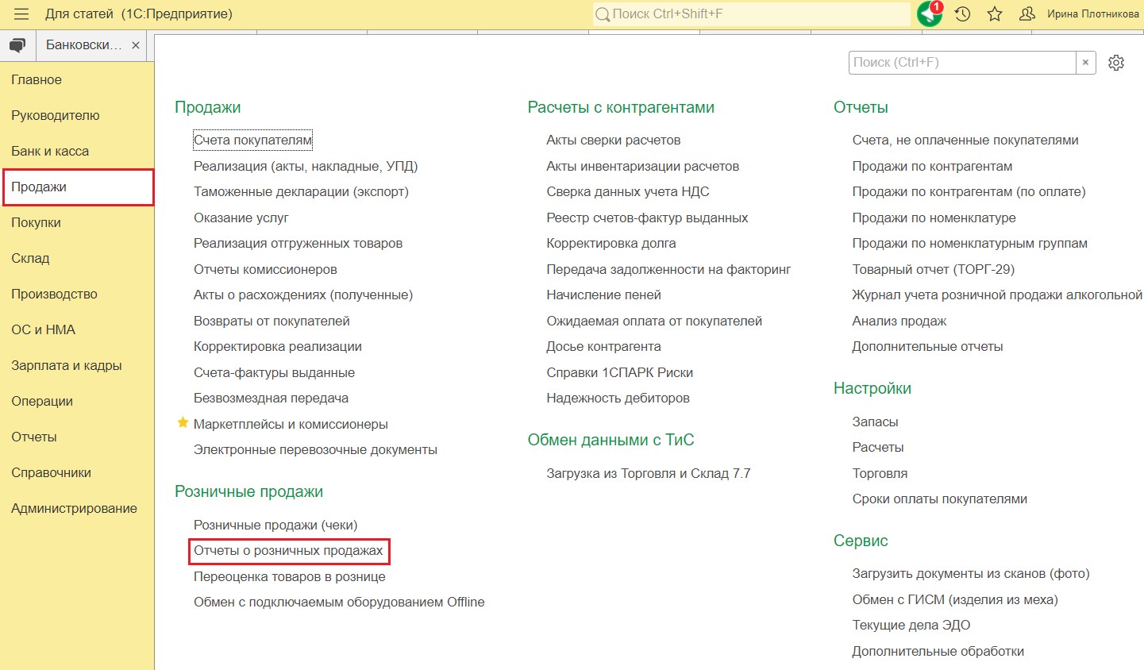Open Надежность дебиторов

[618, 398]
